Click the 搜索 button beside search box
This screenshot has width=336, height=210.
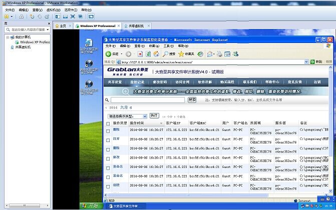[192, 100]
